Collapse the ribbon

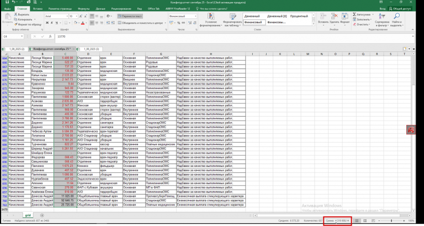(x=412, y=29)
